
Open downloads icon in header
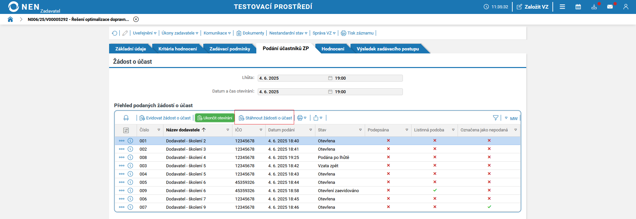594,7
